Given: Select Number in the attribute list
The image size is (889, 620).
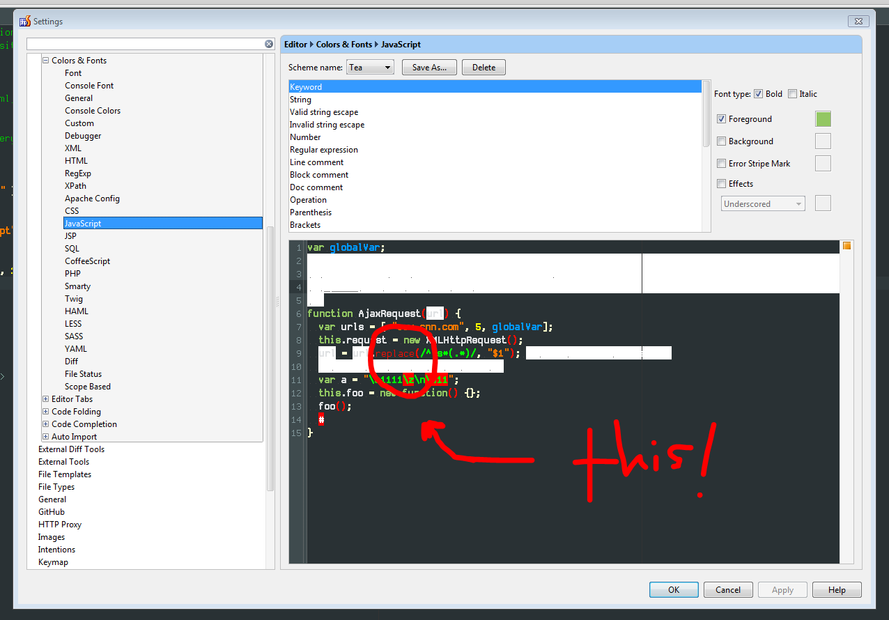Looking at the screenshot, I should click(495, 137).
